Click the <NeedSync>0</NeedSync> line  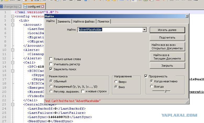pos(50,121)
